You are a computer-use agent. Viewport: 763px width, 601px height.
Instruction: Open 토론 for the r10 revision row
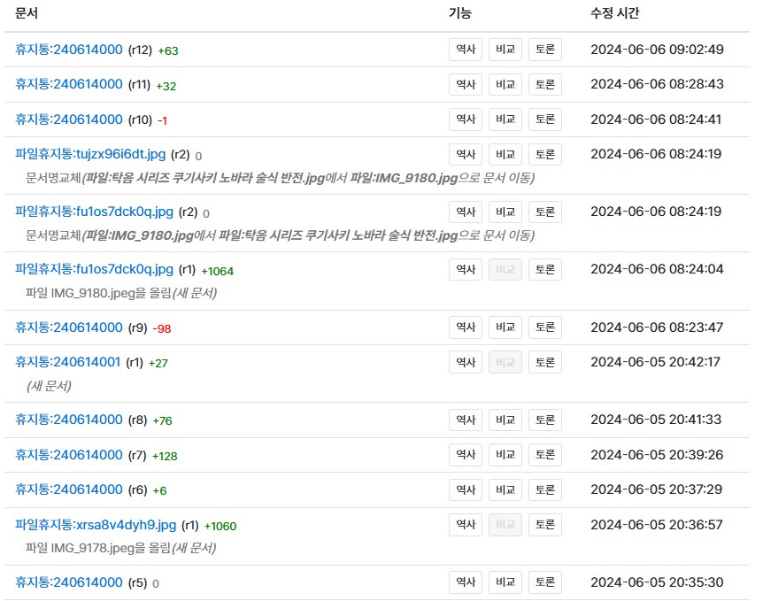544,119
